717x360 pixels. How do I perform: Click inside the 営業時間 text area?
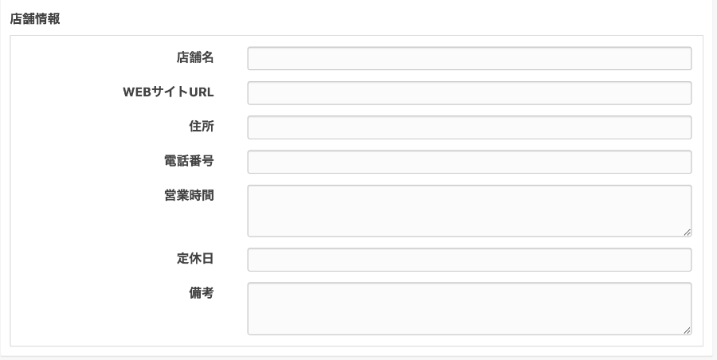(x=469, y=211)
